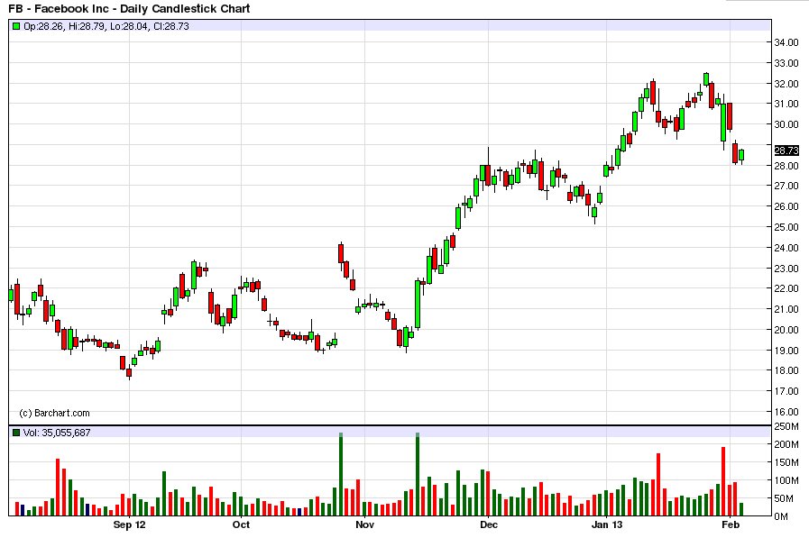Click the green legend square beside the OHLC readout

tap(16, 26)
